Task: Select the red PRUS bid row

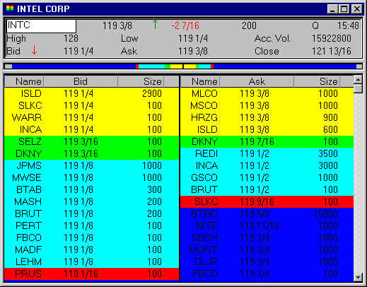Action: tap(91, 274)
